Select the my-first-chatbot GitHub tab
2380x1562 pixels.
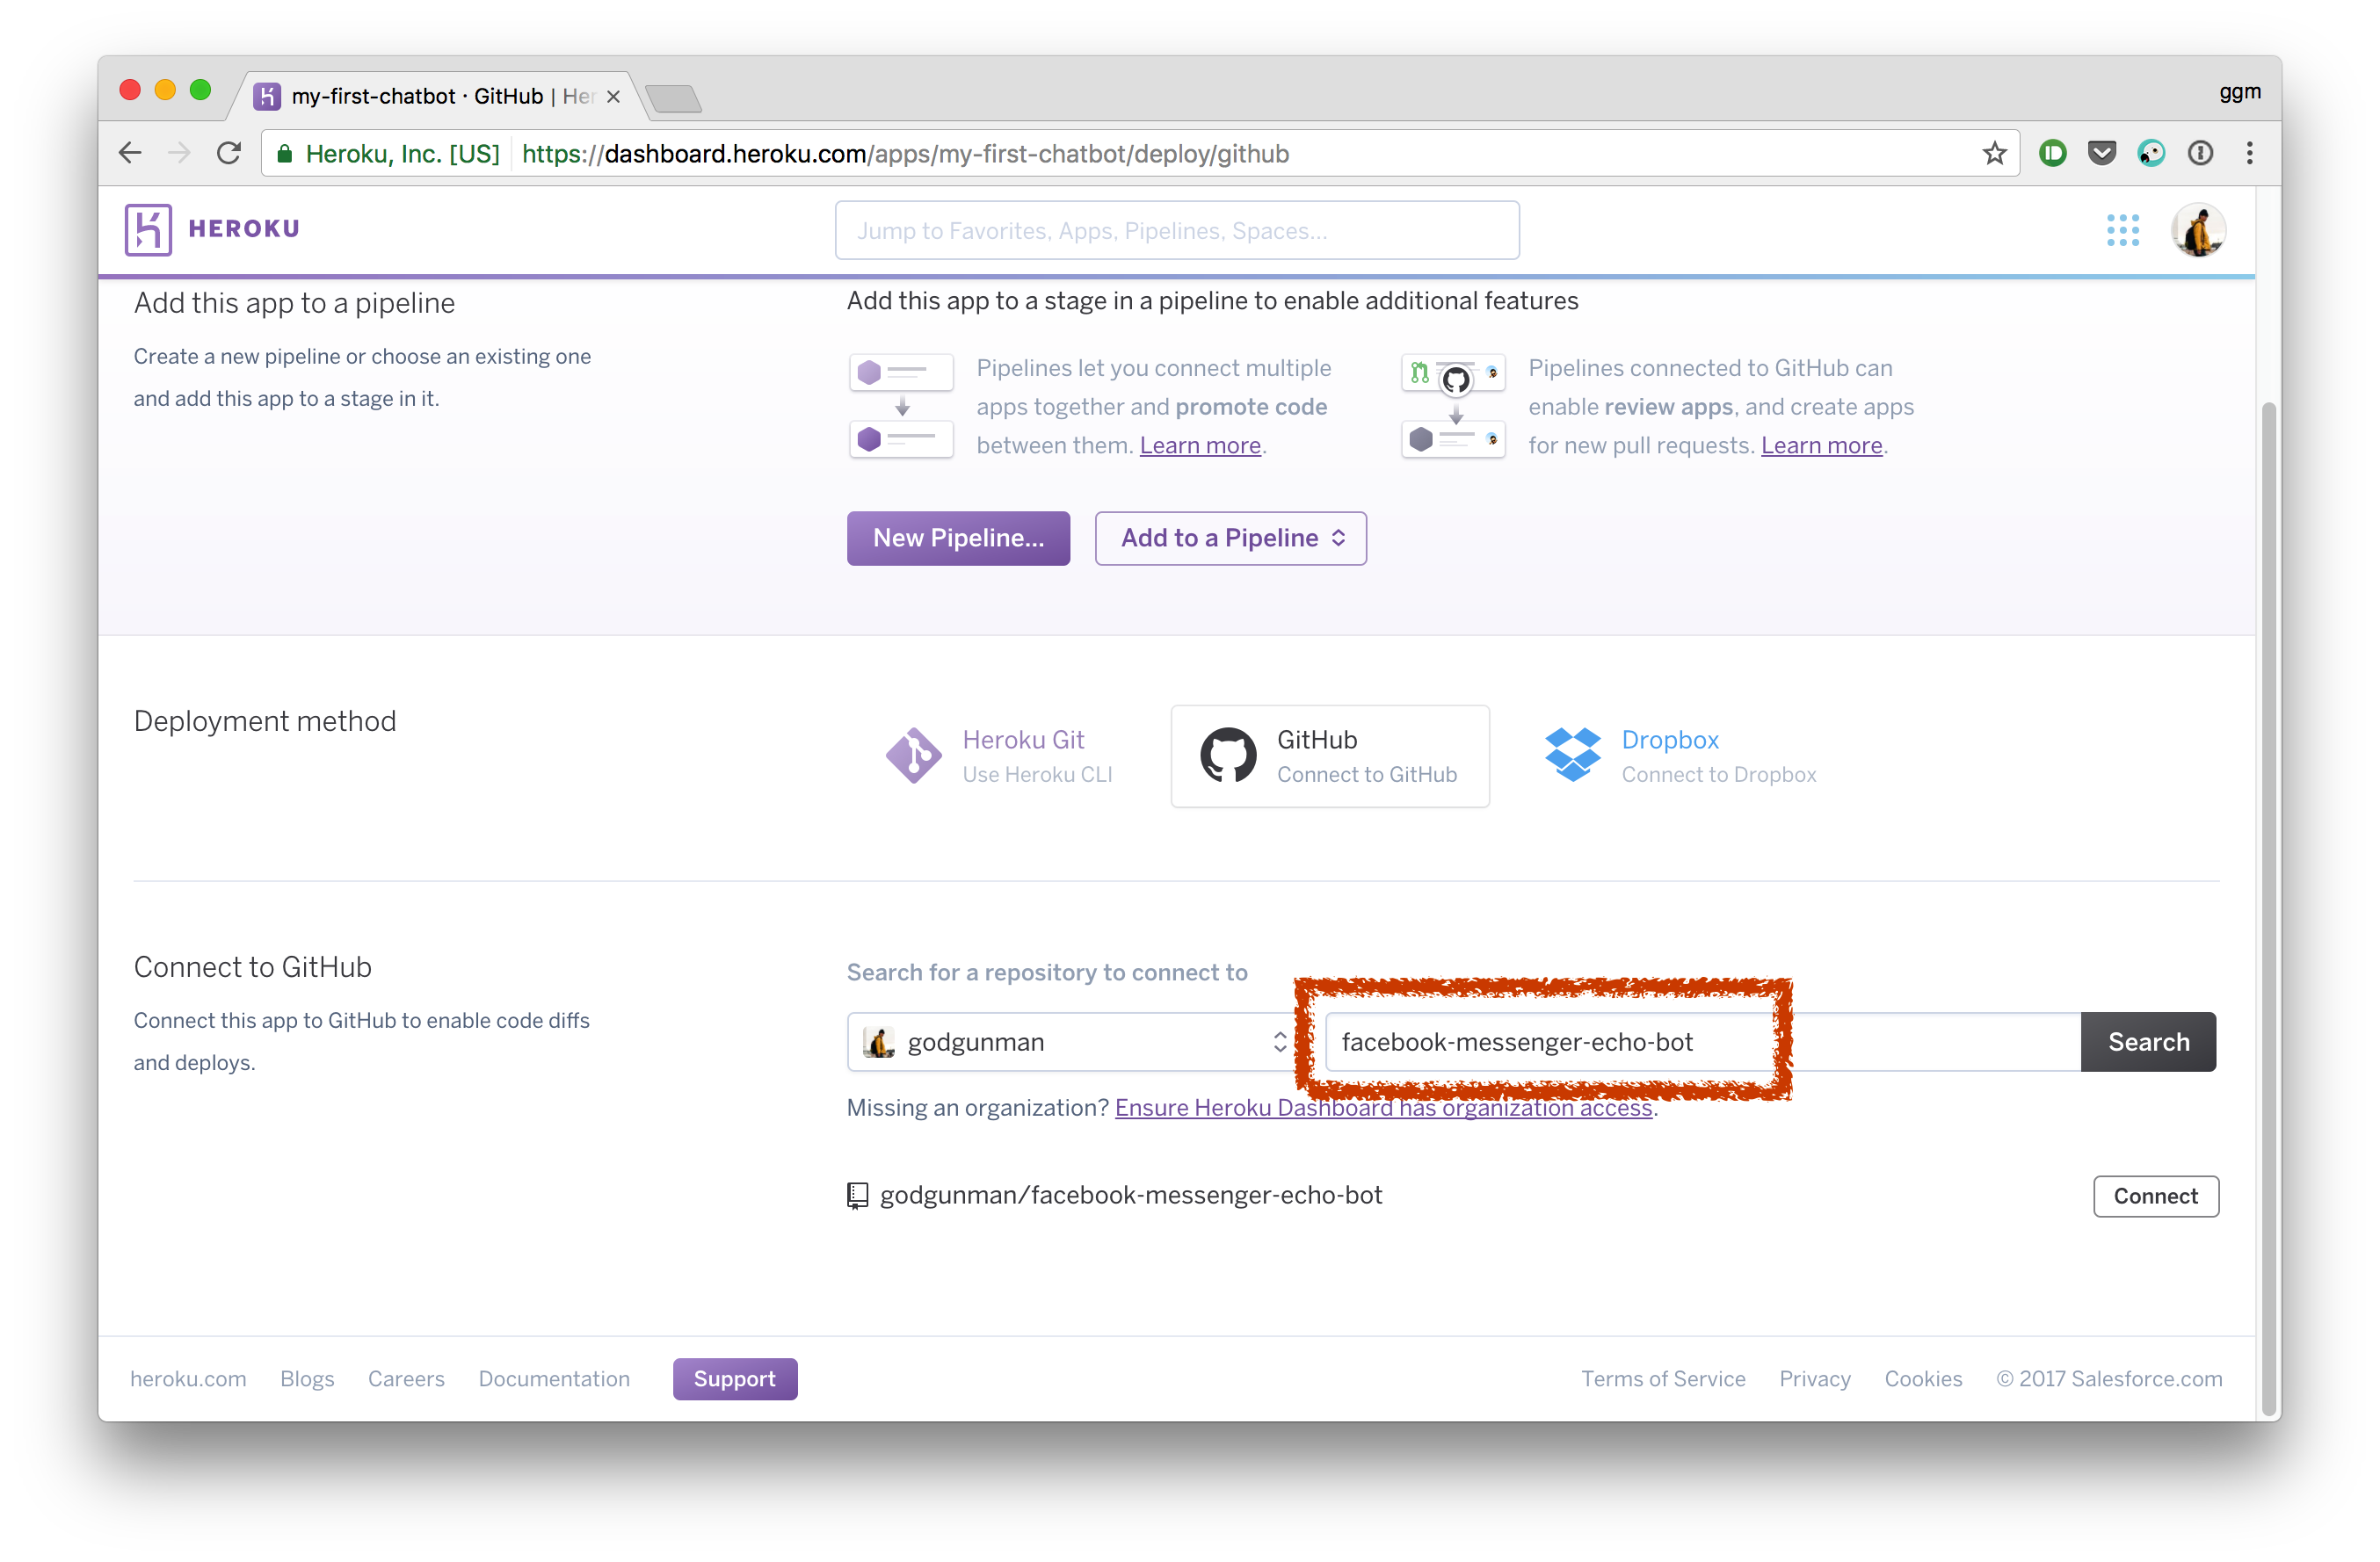click(436, 96)
